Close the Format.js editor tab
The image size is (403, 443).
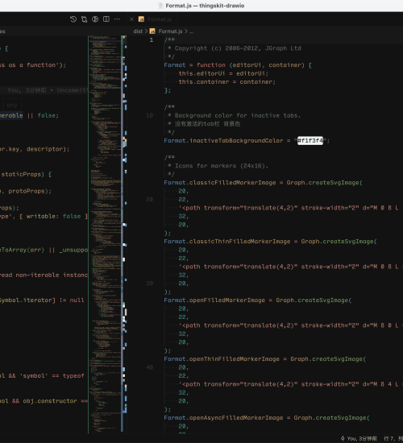131,19
